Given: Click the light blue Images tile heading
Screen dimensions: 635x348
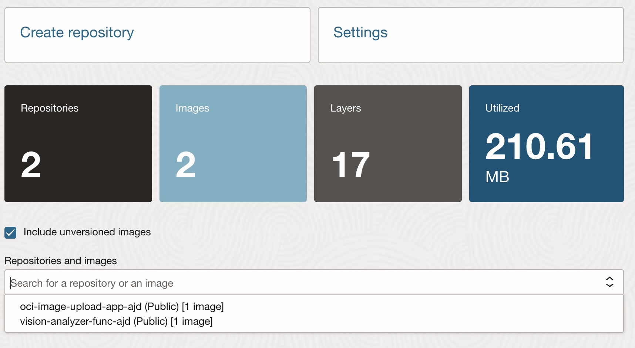Looking at the screenshot, I should tap(192, 108).
